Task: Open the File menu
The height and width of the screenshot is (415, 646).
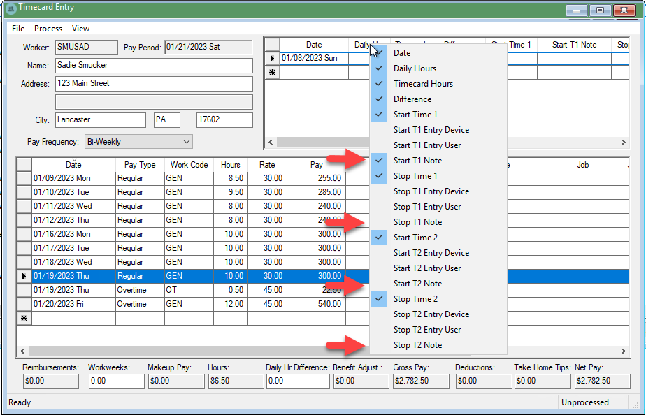Action: click(x=18, y=29)
